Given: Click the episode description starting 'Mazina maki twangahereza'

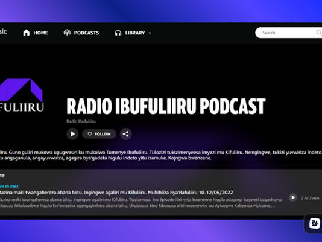Looking at the screenshot, I should pyautogui.click(x=141, y=203).
